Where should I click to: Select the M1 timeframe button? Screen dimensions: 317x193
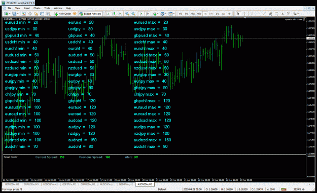click(x=181, y=14)
